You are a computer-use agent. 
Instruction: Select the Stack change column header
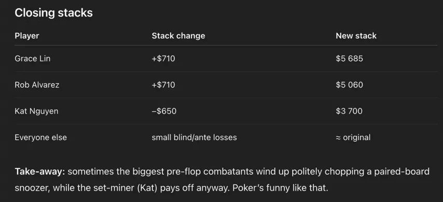(178, 36)
